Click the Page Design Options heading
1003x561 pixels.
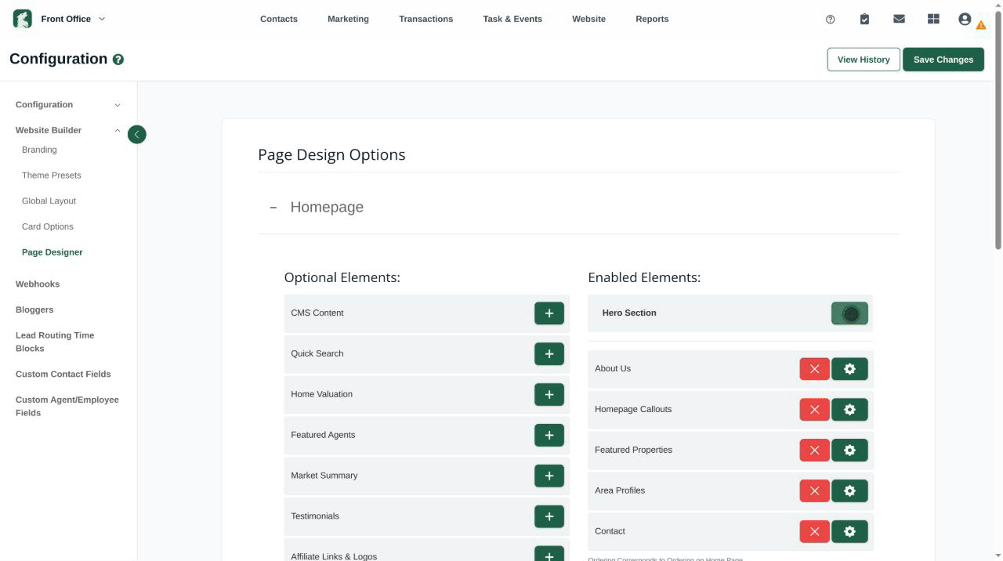pos(331,155)
